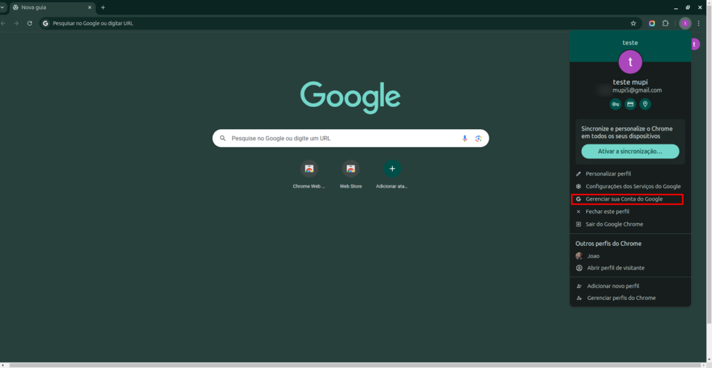Select the Nova guia tab
712x368 pixels.
click(52, 8)
